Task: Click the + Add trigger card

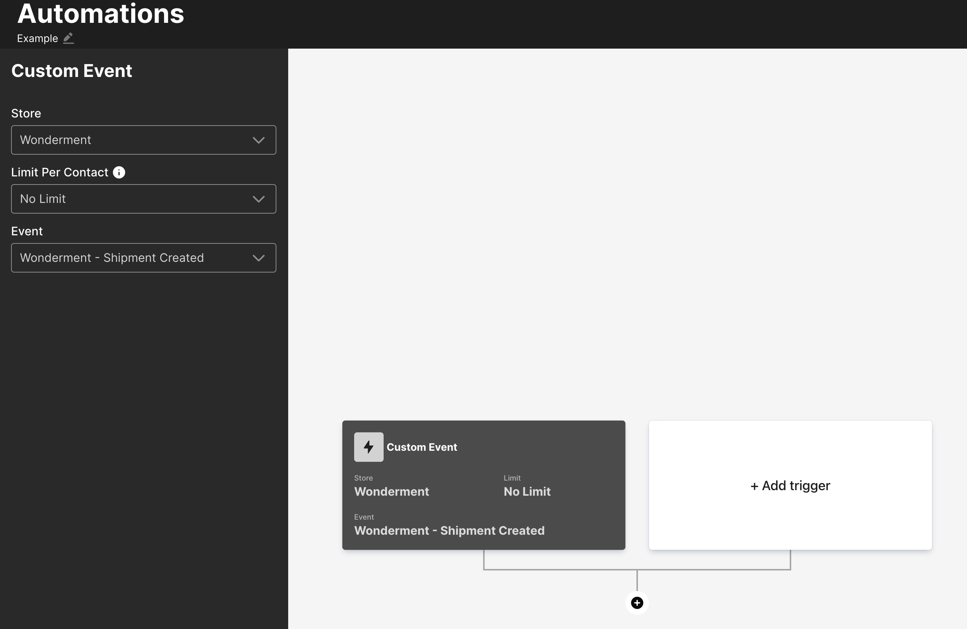Action: [x=790, y=485]
